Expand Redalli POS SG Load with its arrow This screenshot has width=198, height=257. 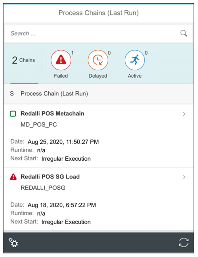tap(185, 177)
